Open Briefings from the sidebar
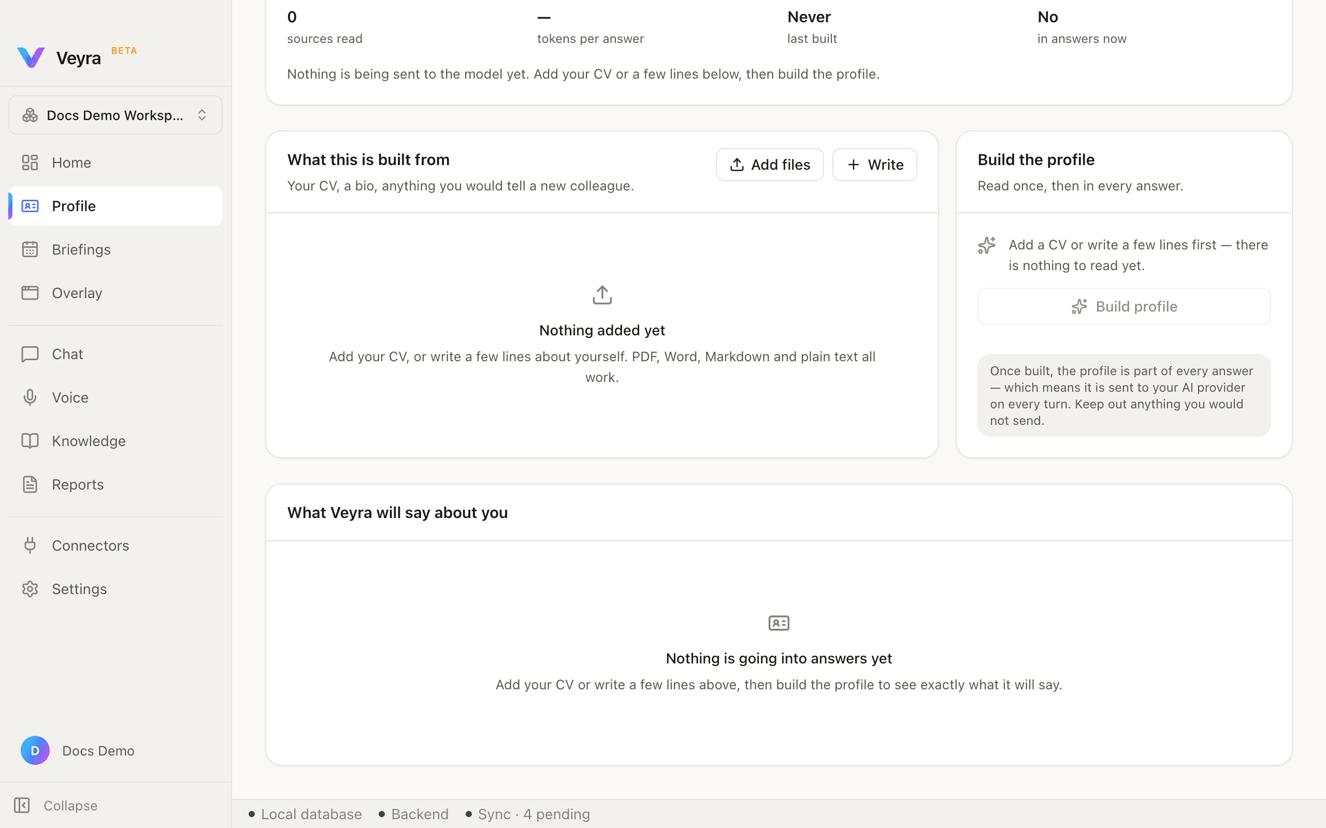Screen dimensions: 1326x828 [x=116, y=249]
